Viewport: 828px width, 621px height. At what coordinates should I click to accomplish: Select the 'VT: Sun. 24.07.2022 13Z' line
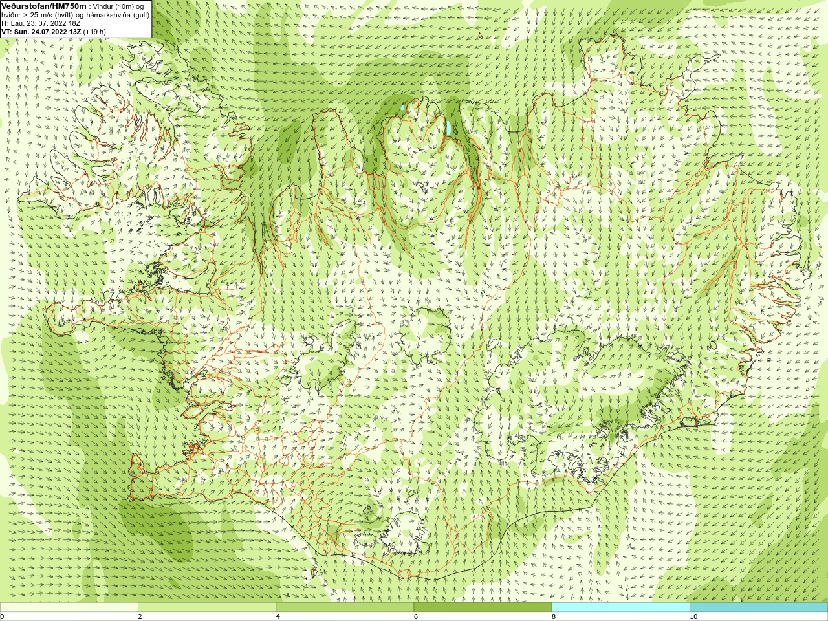coord(54,31)
